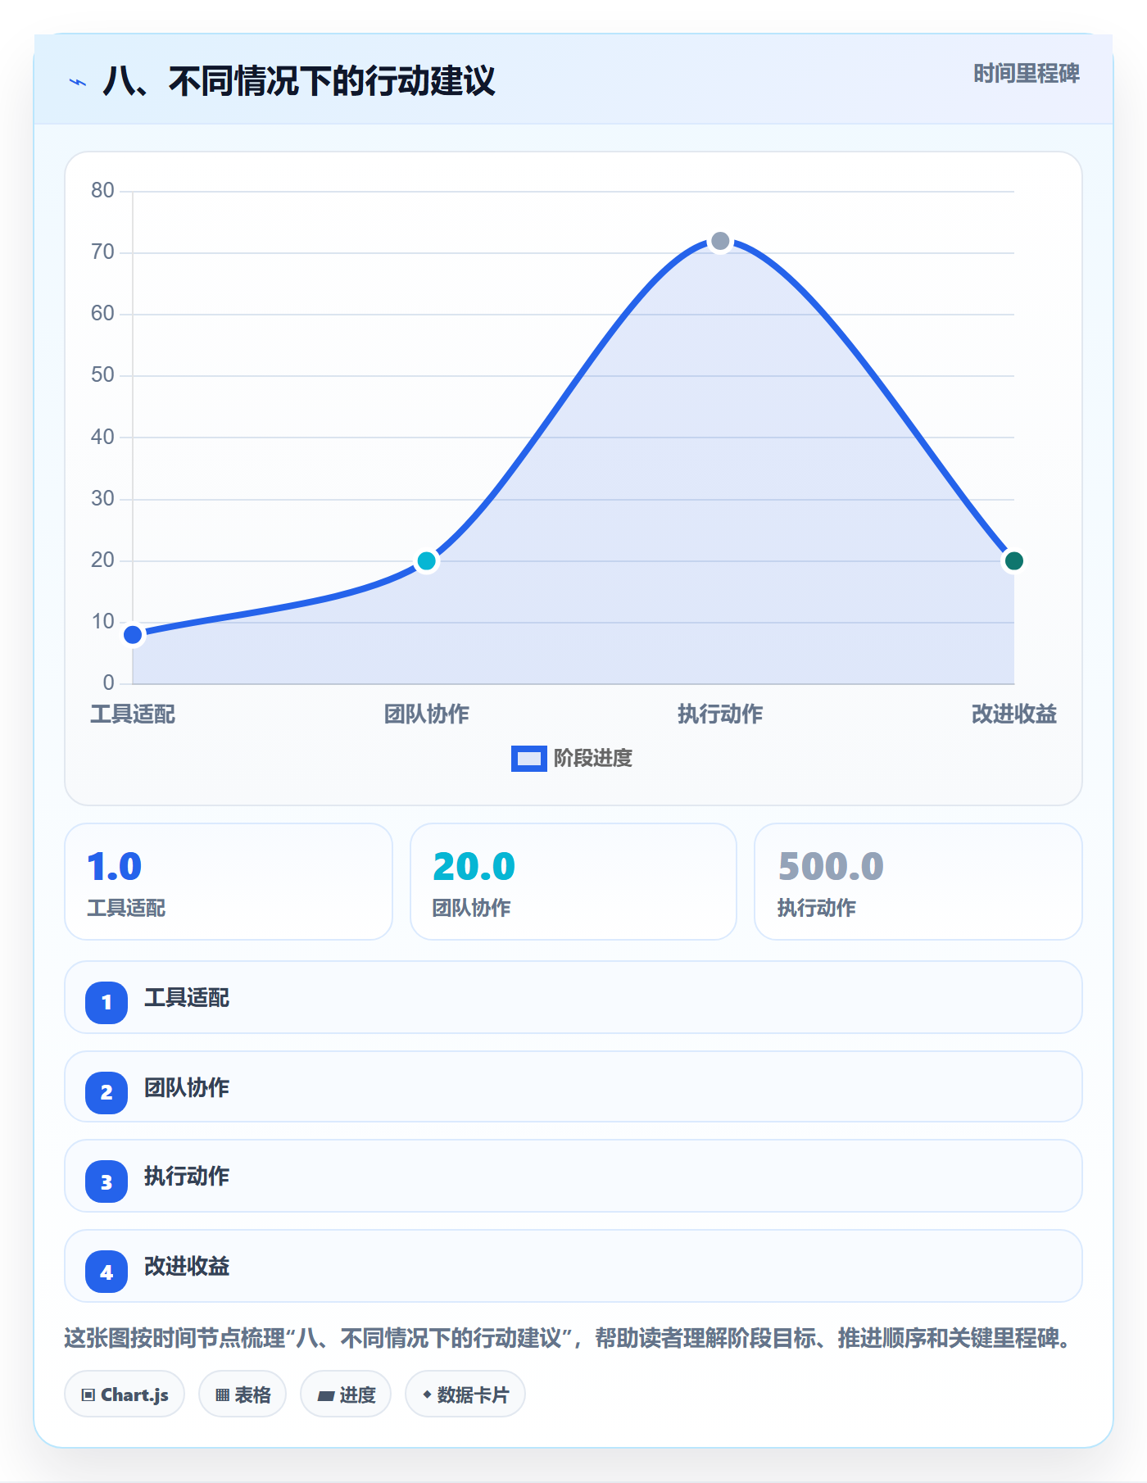Click the Chart.js tag
This screenshot has width=1147, height=1483.
[x=125, y=1395]
